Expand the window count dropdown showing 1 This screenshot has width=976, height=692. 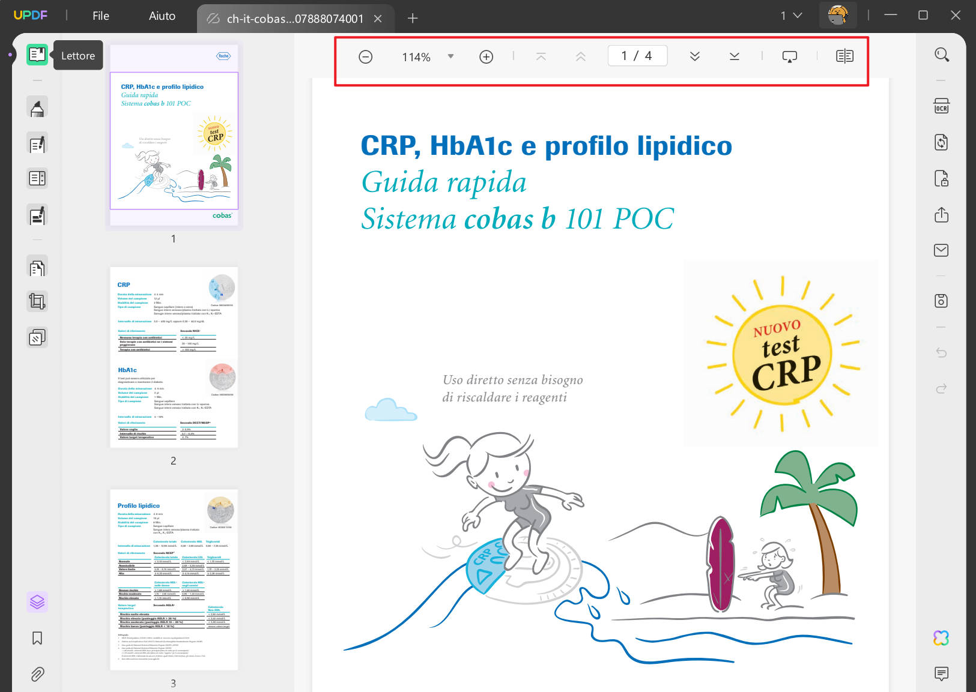[x=791, y=16]
